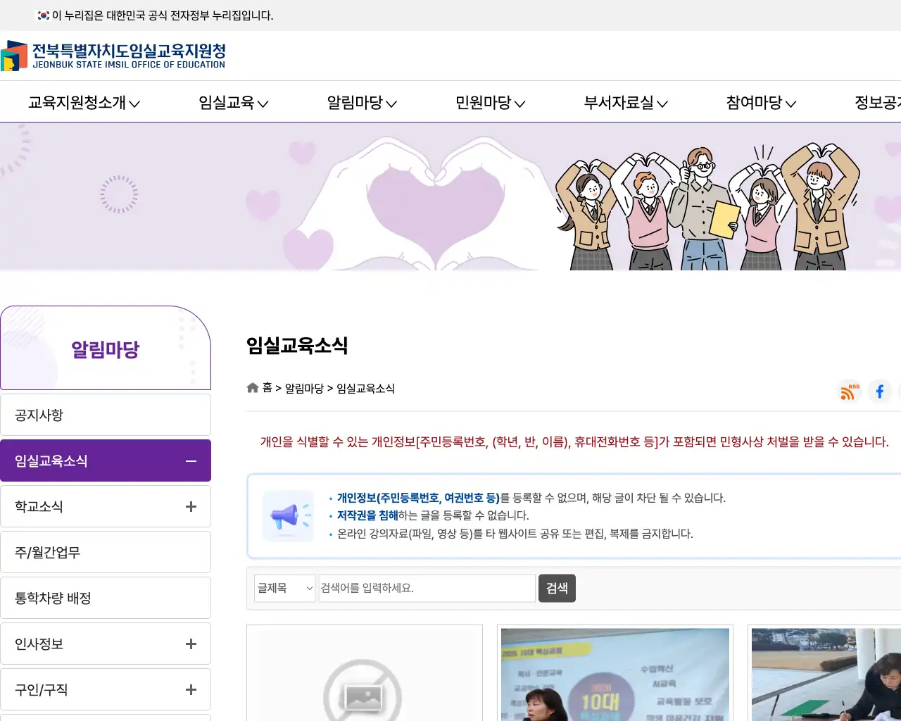Viewport: 901px width, 721px height.
Task: Click the RSS feed icon
Action: (848, 391)
